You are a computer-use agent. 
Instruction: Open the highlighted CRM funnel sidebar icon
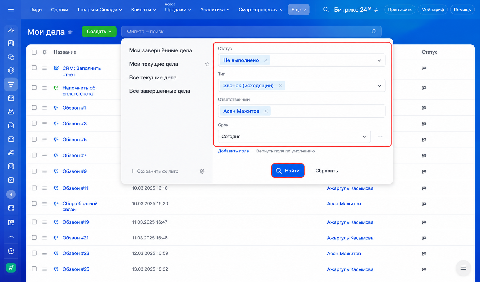(x=11, y=84)
